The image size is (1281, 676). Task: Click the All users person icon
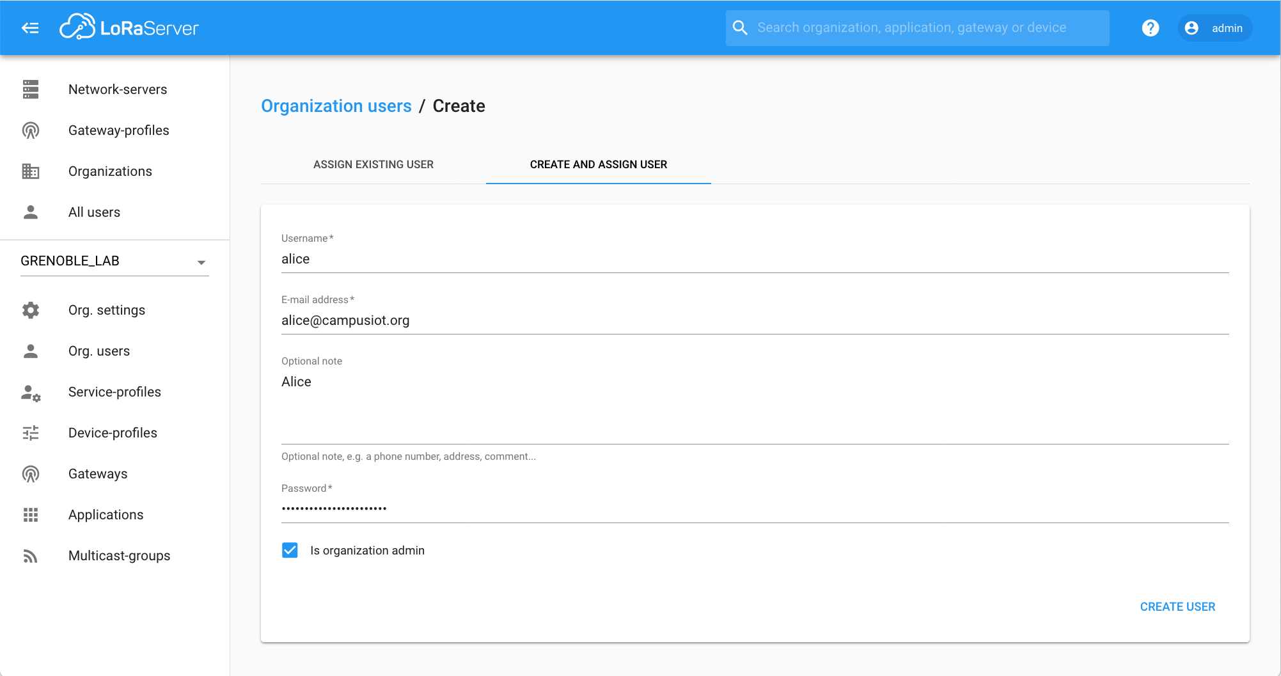point(31,212)
